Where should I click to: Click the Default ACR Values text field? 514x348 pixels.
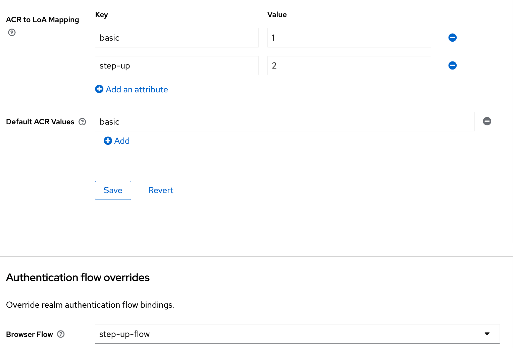coord(285,122)
